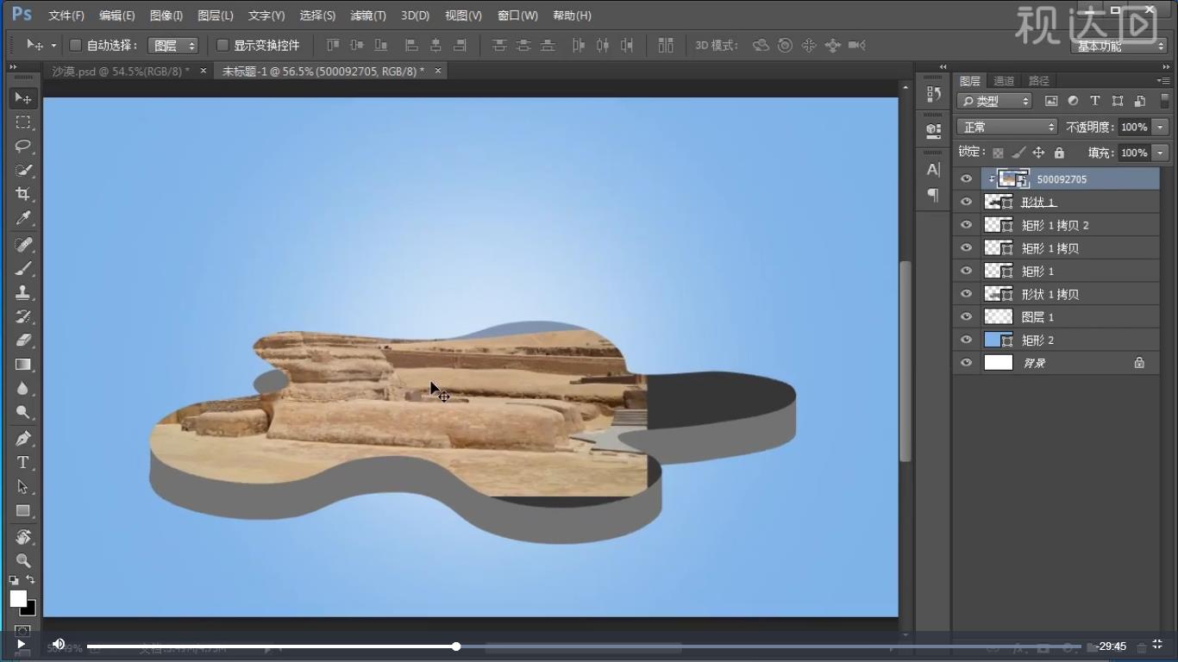Select the Zoom tool
Image resolution: width=1178 pixels, height=662 pixels.
click(23, 560)
